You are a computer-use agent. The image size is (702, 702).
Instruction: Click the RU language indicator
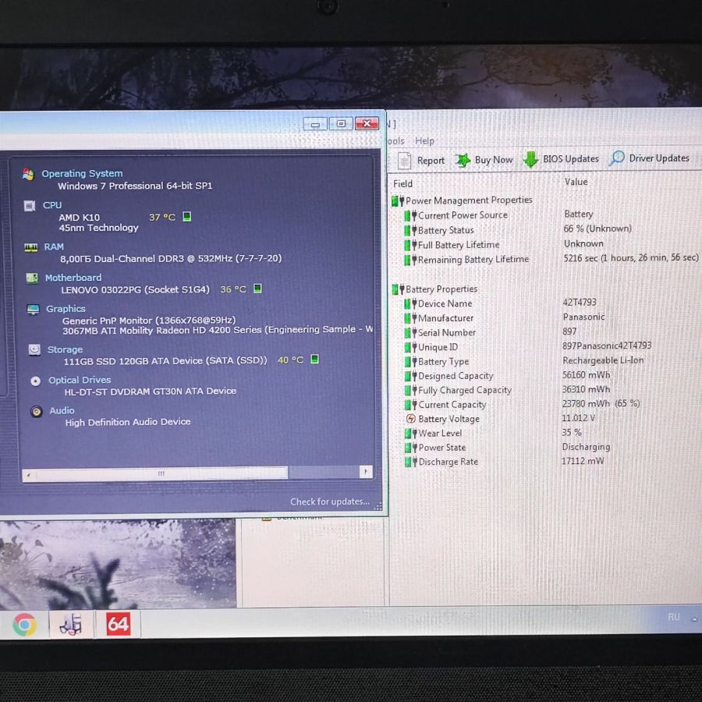(x=673, y=617)
